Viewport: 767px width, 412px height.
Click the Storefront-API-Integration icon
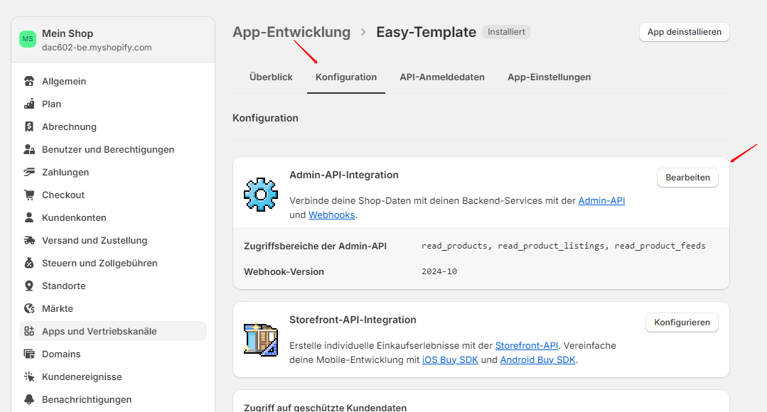261,339
